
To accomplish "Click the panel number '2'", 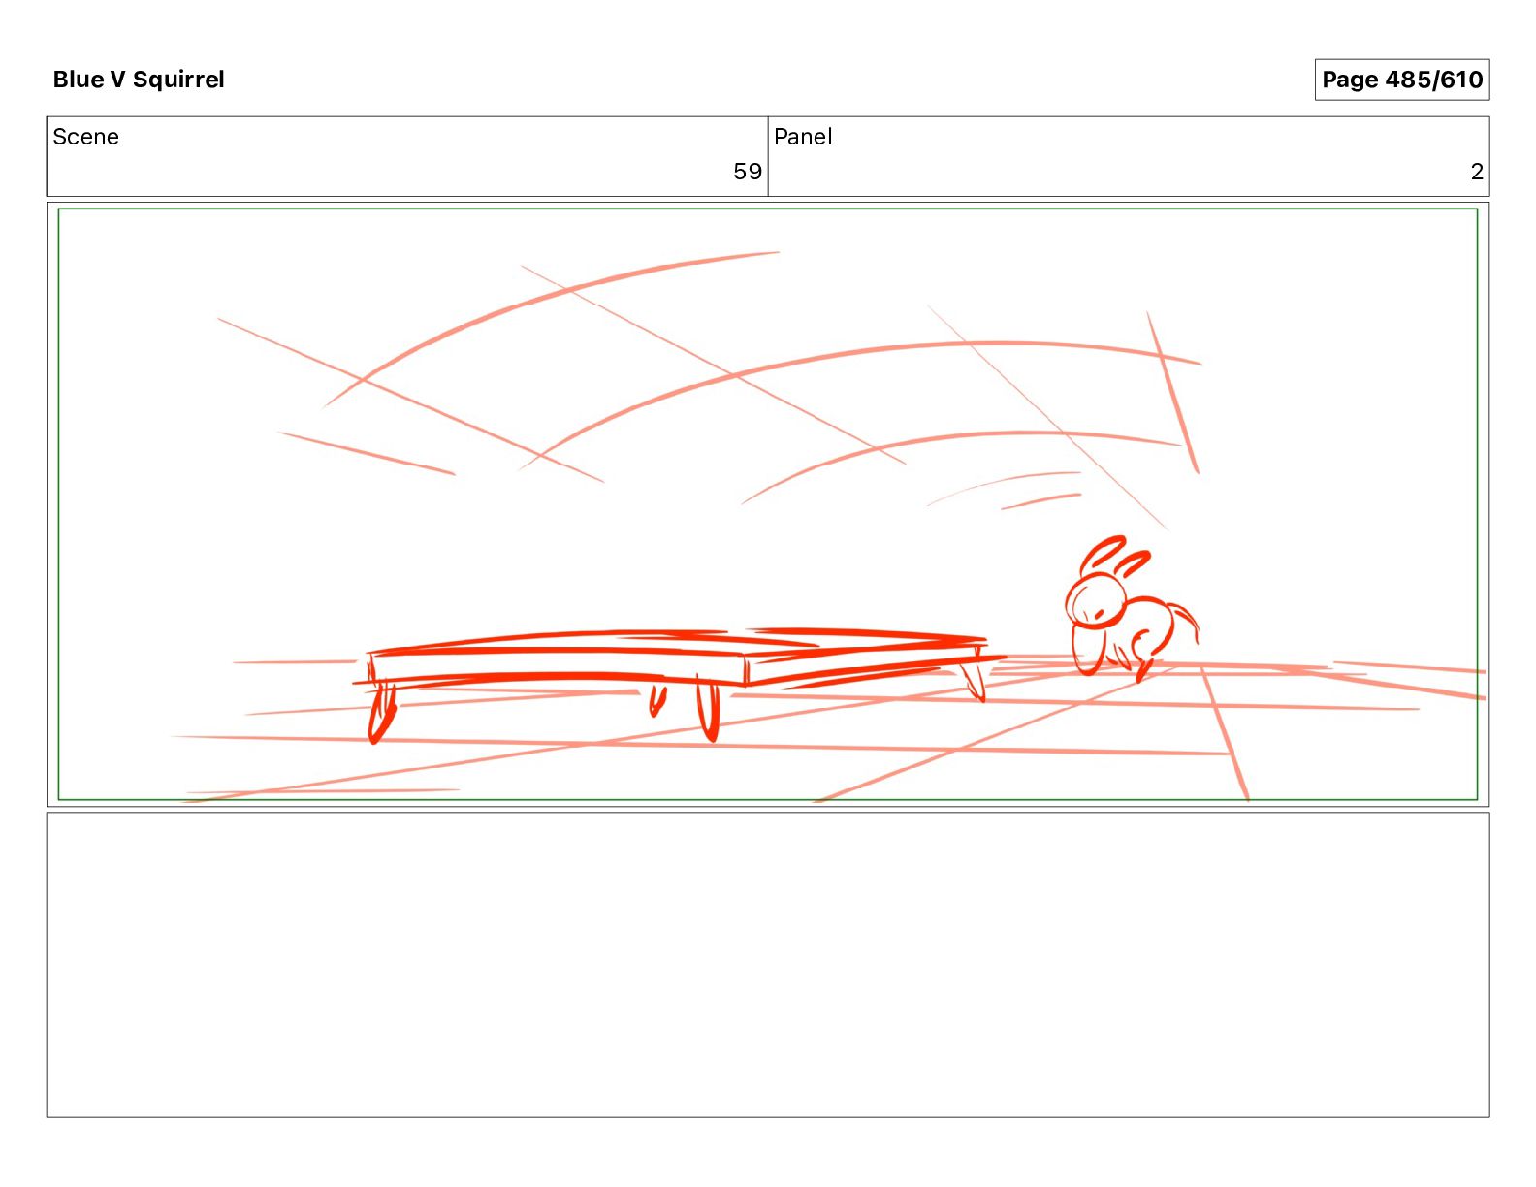I will click(1477, 172).
